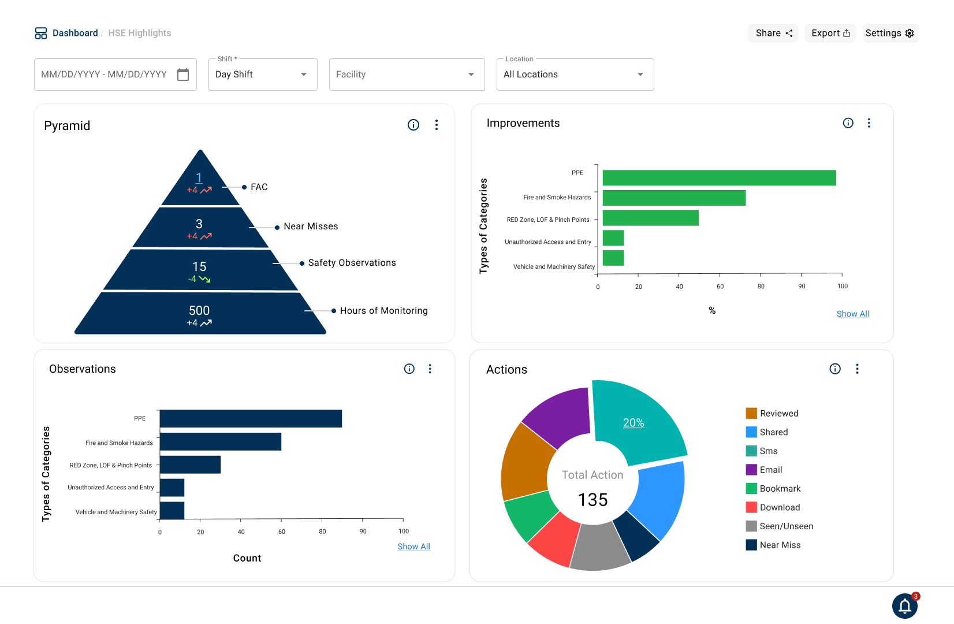Click Fire and Smoke Hazards bar in Observations
This screenshot has width=954, height=624.
coord(221,441)
